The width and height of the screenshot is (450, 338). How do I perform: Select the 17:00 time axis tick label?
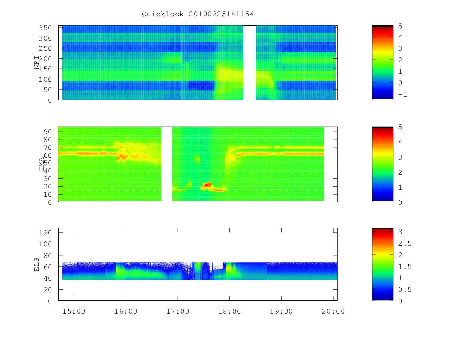[x=178, y=311]
